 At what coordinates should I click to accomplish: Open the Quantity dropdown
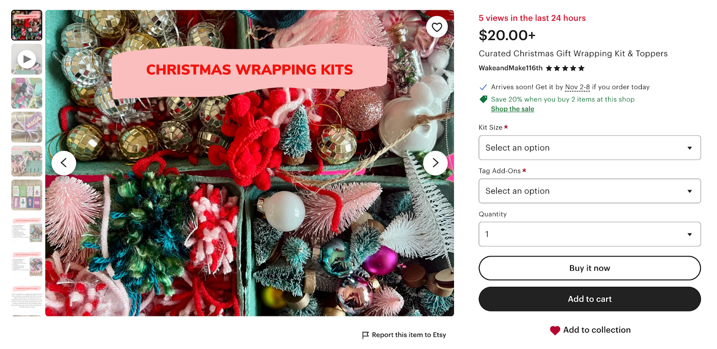(589, 233)
